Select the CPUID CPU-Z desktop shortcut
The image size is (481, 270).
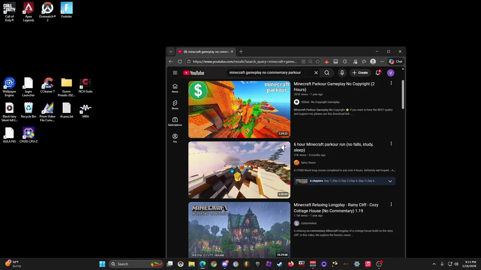[x=29, y=135]
